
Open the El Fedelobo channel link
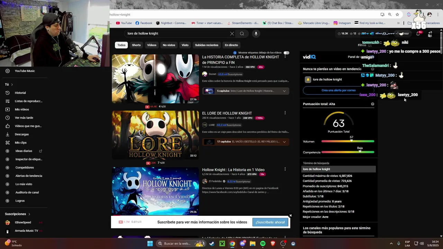[215, 181]
